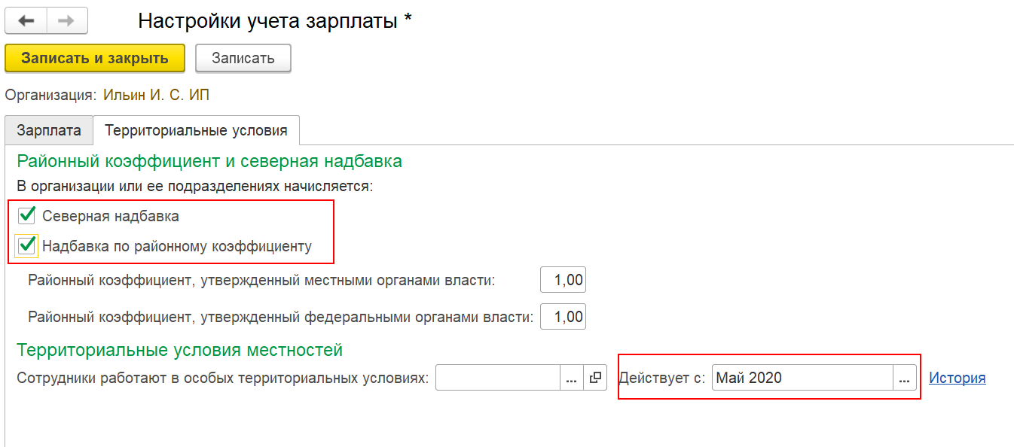Toggle Северная надбавка checkbox
This screenshot has width=1014, height=447.
point(27,216)
